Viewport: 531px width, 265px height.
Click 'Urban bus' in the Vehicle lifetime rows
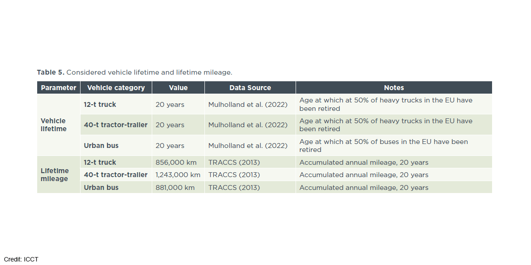coord(101,145)
